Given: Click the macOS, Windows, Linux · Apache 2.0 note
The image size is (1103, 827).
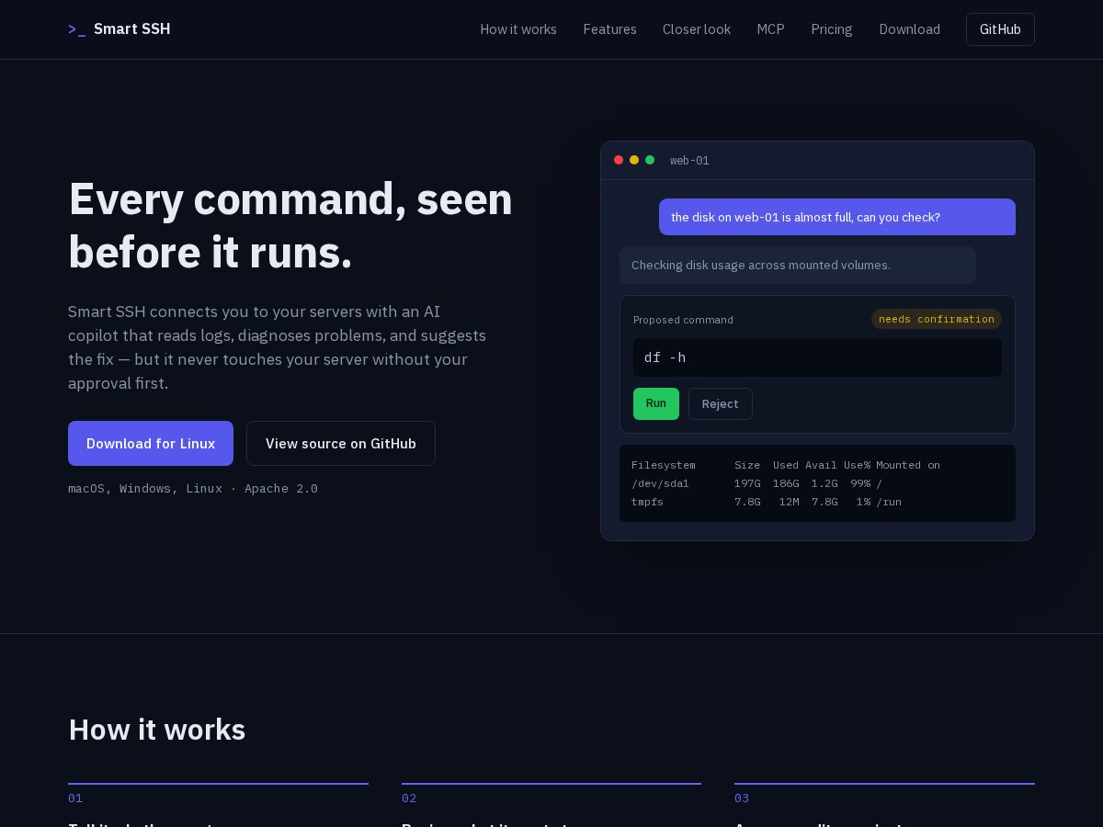Looking at the screenshot, I should 193,488.
